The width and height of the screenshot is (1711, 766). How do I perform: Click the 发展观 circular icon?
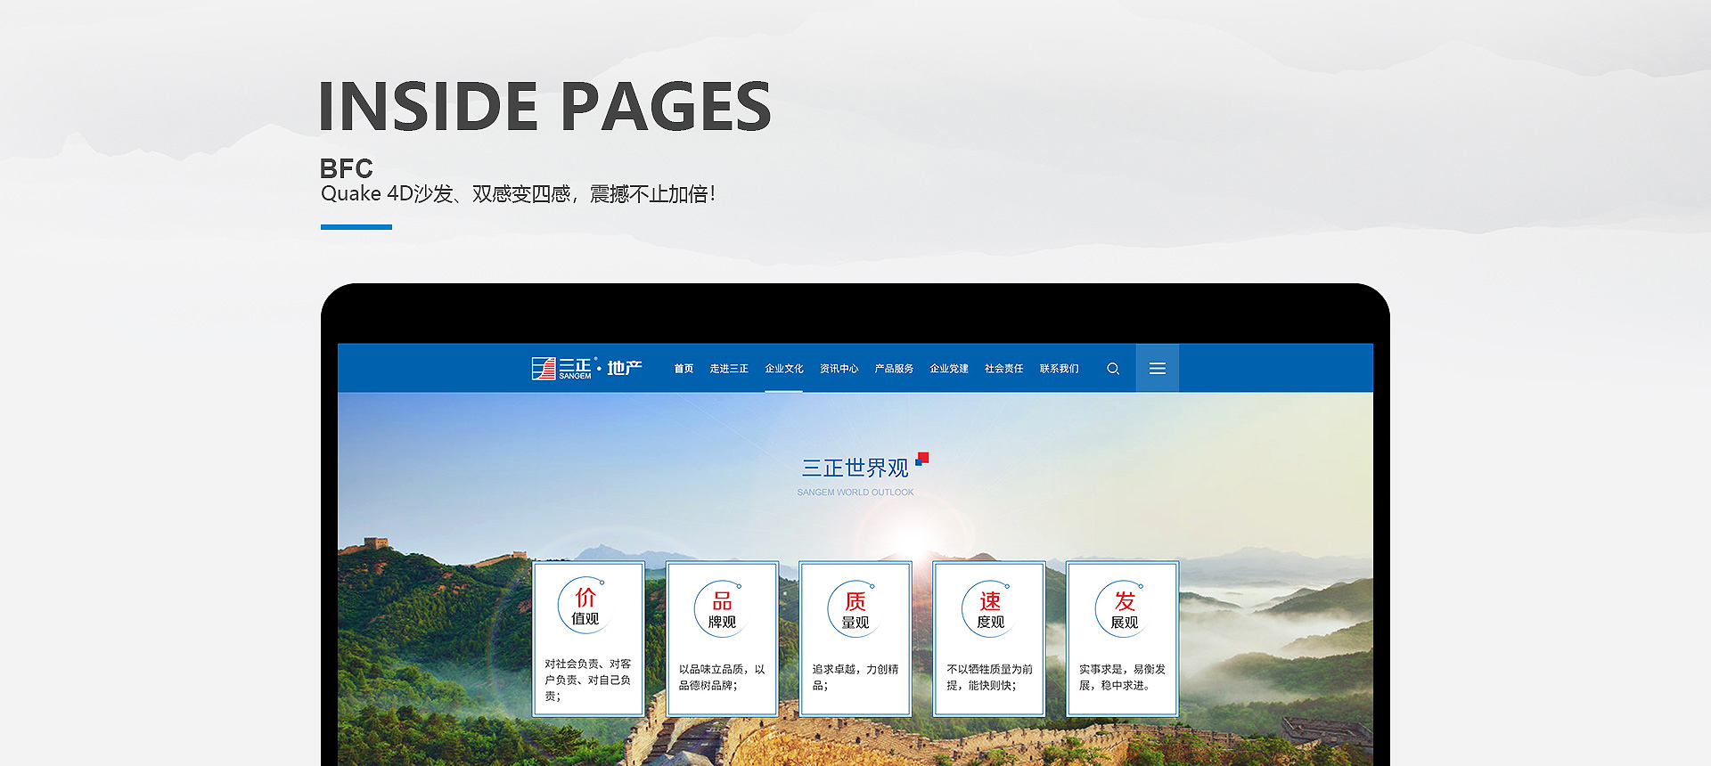click(1123, 609)
